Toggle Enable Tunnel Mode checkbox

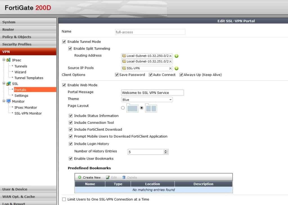[64, 42]
